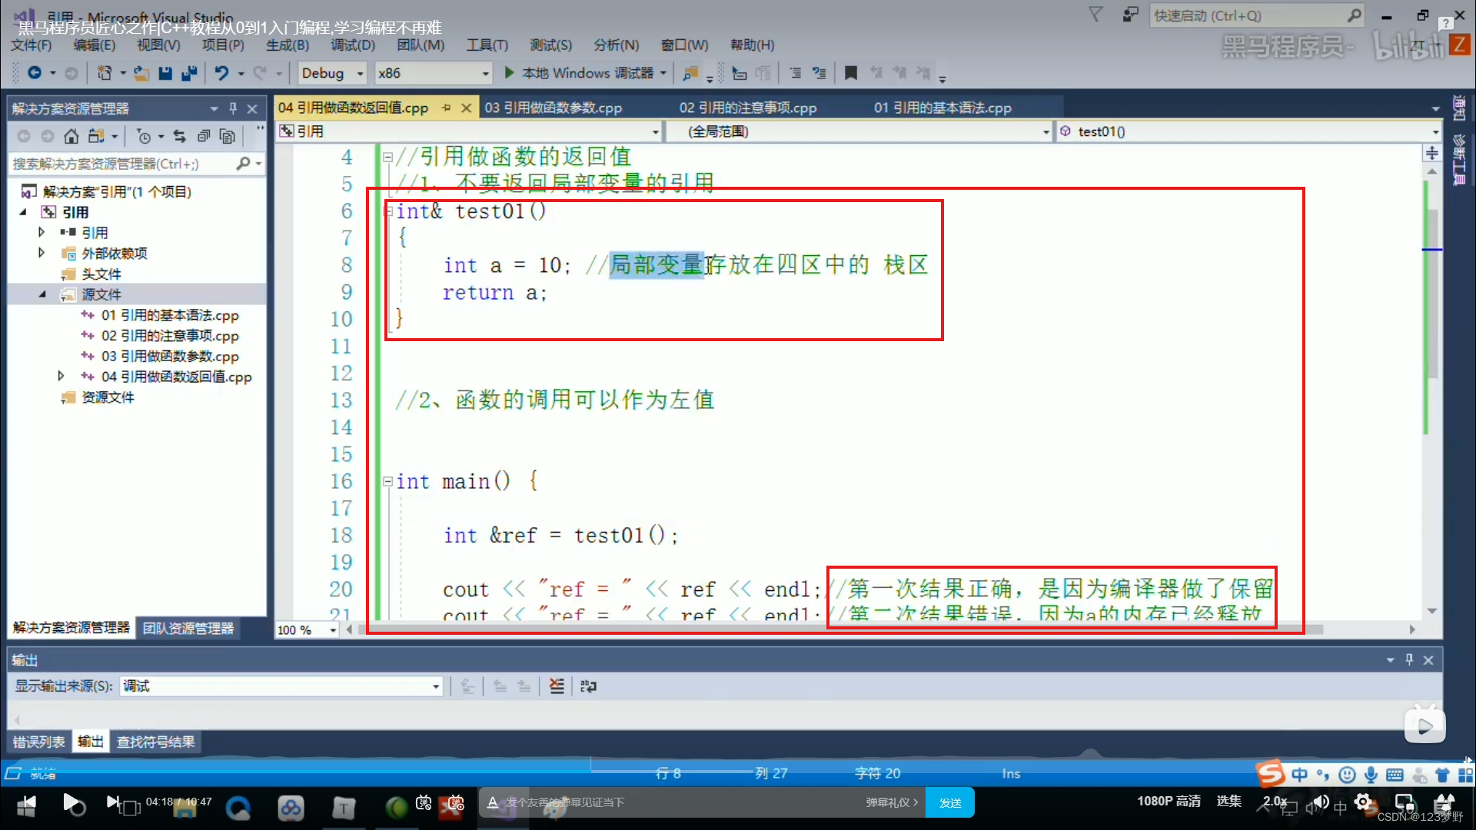
Task: Click the save all icon
Action: (189, 73)
